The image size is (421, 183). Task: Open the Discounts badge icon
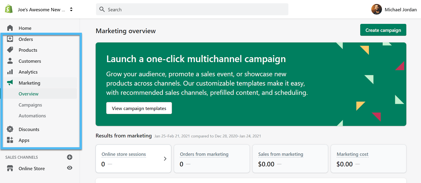tap(10, 129)
